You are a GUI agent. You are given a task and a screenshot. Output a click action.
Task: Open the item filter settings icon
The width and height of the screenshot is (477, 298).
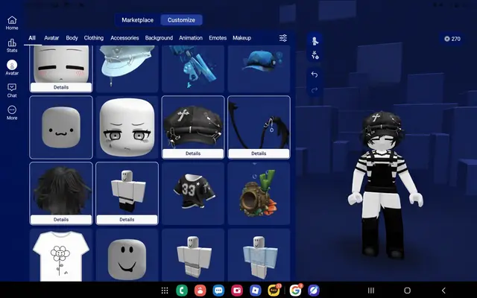pyautogui.click(x=283, y=38)
